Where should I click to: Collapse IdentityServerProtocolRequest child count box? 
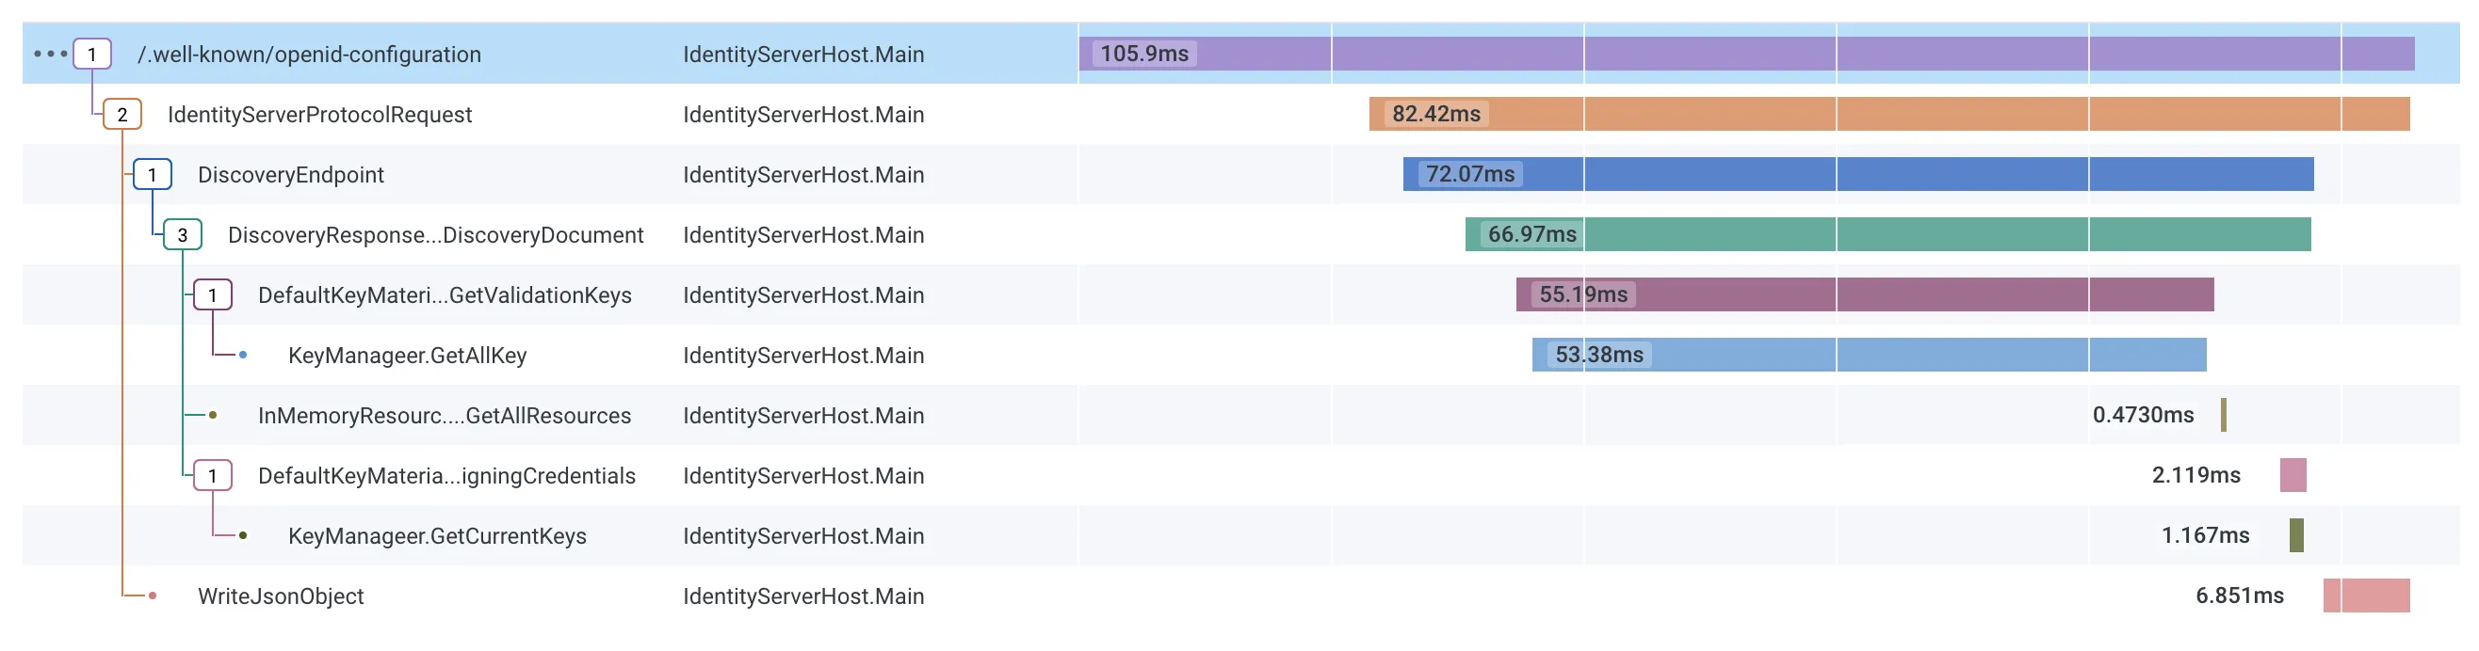(122, 115)
